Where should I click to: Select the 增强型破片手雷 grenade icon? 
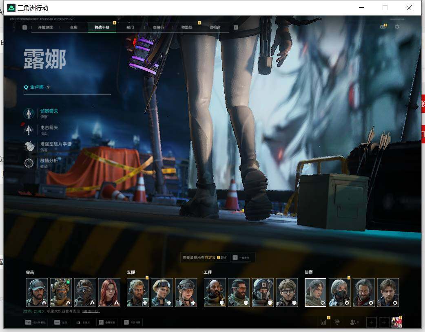(29, 147)
